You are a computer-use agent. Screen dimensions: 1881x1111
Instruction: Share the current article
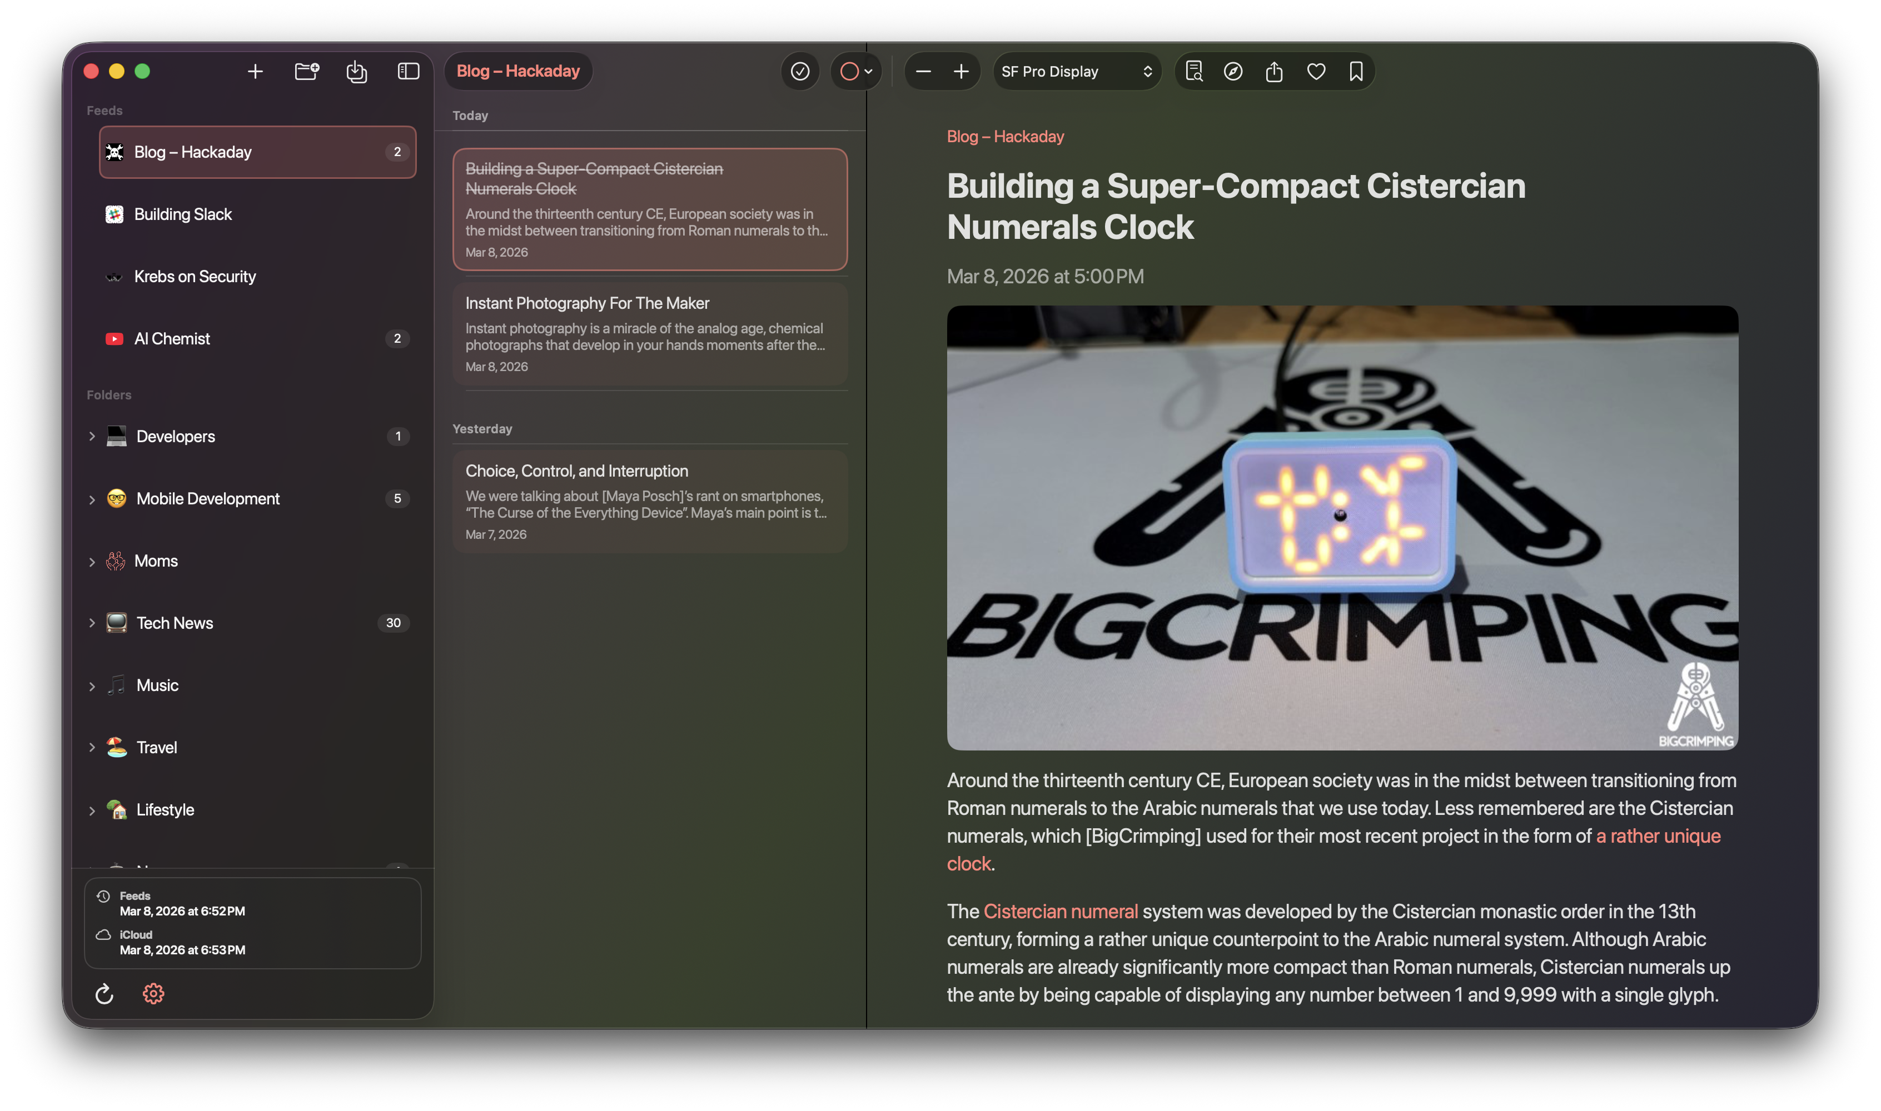tap(1274, 71)
